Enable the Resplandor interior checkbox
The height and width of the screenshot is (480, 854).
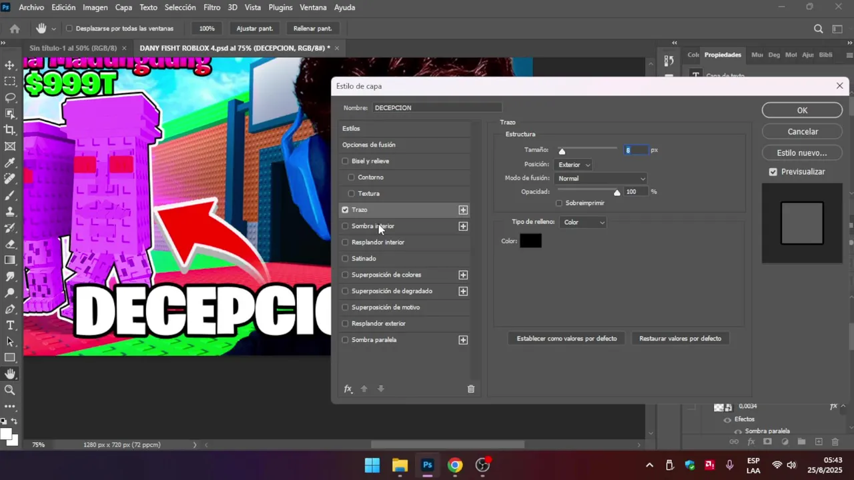345,243
